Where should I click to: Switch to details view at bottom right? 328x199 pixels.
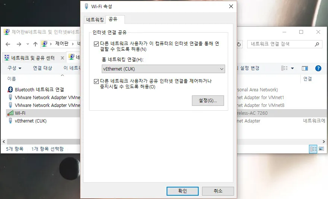click(313, 149)
